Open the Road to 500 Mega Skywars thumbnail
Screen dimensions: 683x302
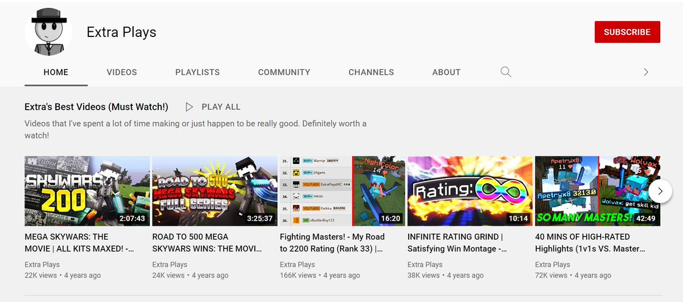(x=215, y=191)
